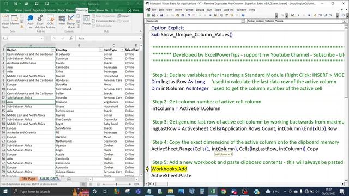Expand the Name Box dropdown

click(x=41, y=38)
